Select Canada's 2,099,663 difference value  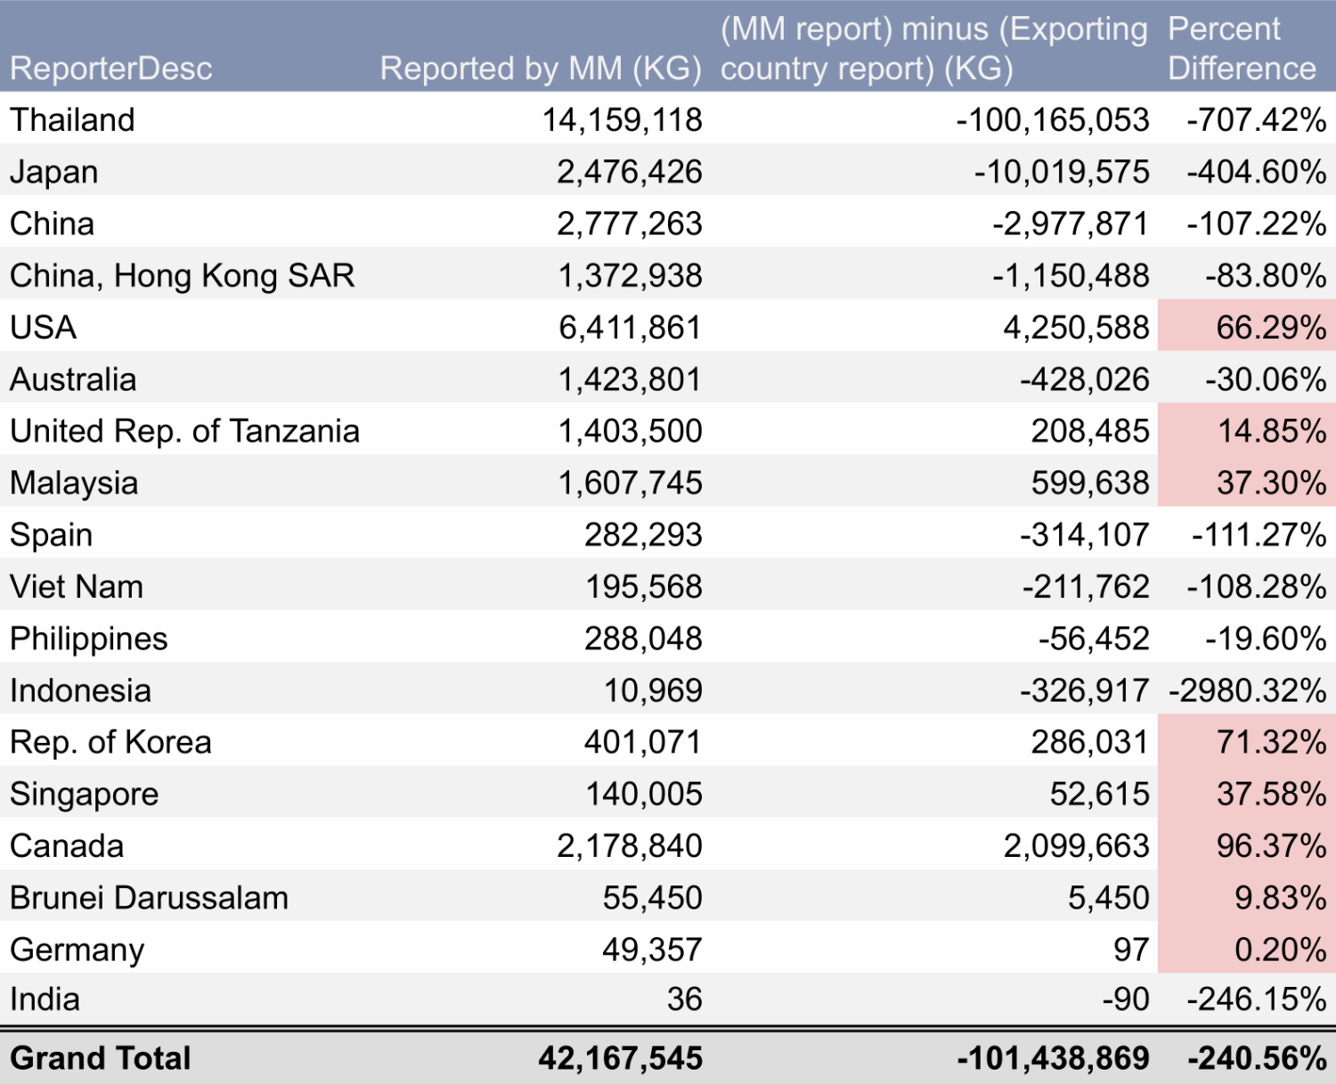point(1076,846)
